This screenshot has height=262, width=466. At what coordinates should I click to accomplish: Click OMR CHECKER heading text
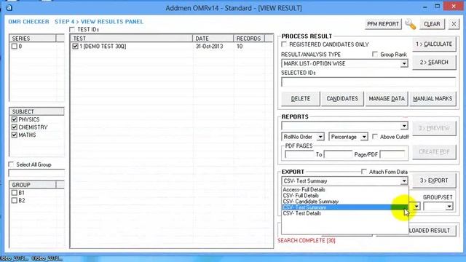tap(28, 22)
